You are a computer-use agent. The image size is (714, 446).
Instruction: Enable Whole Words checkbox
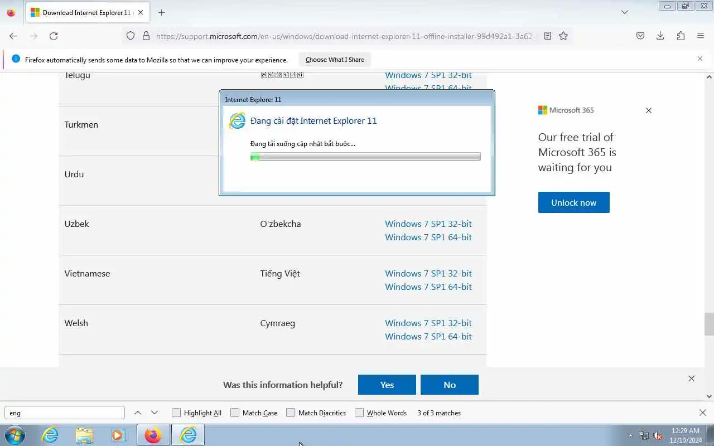359,413
